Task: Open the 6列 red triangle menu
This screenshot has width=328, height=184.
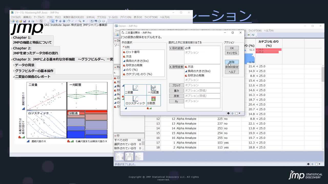Action: (124, 47)
